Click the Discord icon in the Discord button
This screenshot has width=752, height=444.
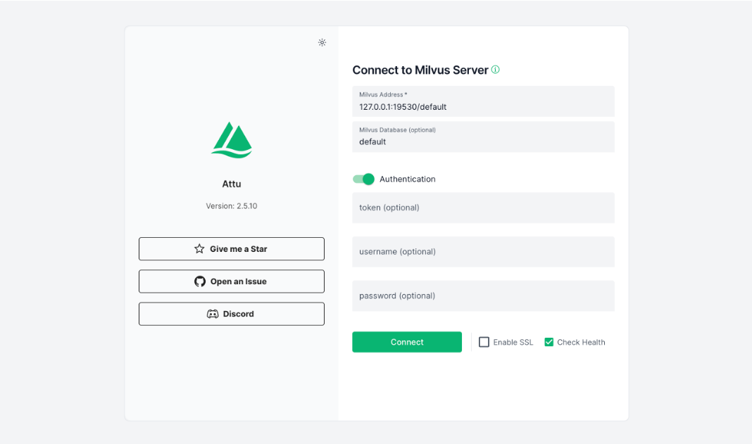coord(213,314)
